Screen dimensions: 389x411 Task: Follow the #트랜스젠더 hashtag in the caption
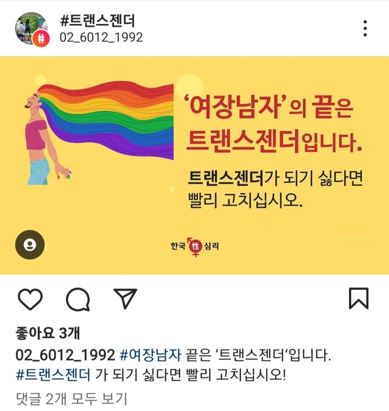pos(53,374)
